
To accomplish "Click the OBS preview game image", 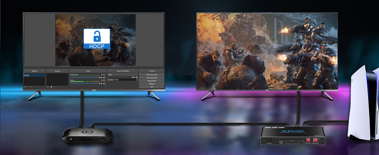I will coord(96,40).
